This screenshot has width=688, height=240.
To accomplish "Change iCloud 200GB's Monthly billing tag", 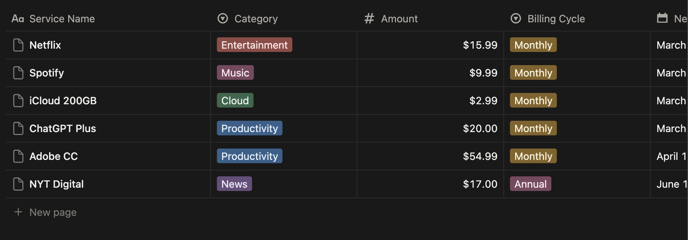I will (533, 100).
